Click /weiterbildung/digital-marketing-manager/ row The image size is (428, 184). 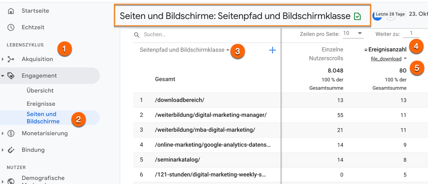coord(211,115)
